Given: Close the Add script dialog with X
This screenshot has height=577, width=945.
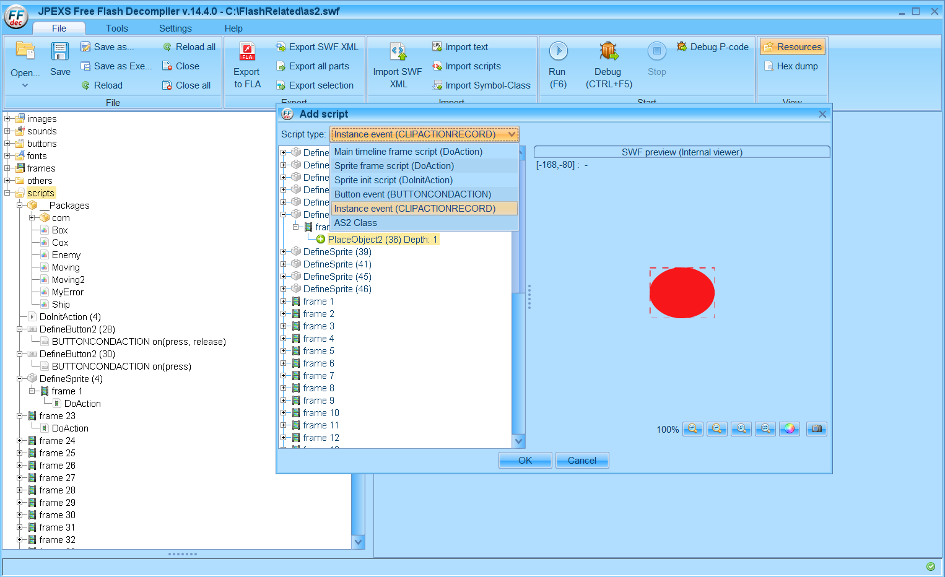Looking at the screenshot, I should pos(822,114).
